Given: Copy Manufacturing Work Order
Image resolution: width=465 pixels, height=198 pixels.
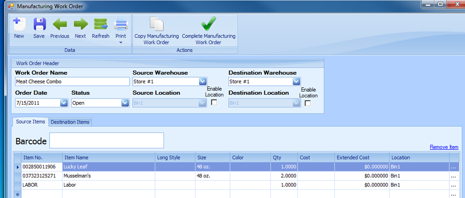Looking at the screenshot, I should click(x=156, y=24).
